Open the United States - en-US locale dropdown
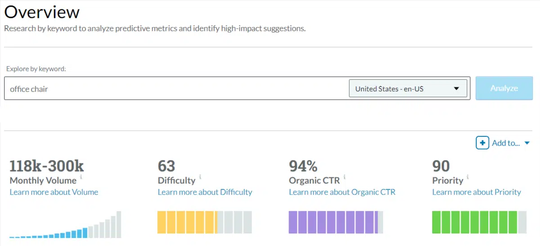The width and height of the screenshot is (540, 246). tap(408, 89)
